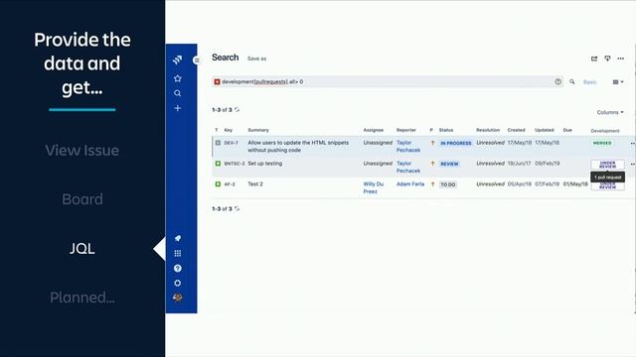The image size is (636, 357).
Task: Sort by the Updated column header
Action: [544, 130]
